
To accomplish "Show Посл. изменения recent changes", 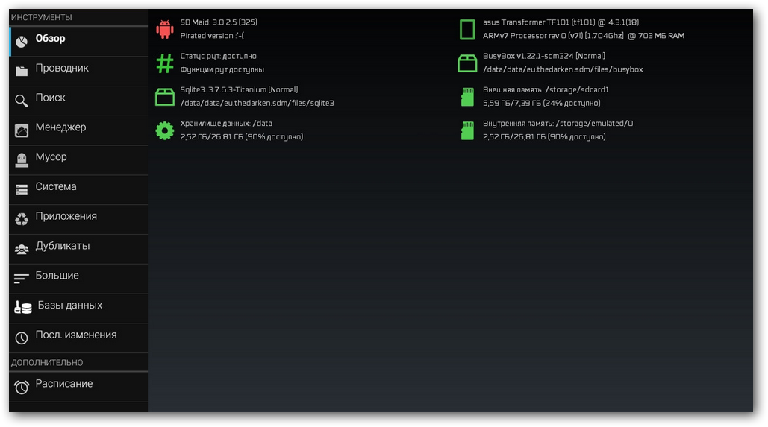I will click(x=78, y=336).
